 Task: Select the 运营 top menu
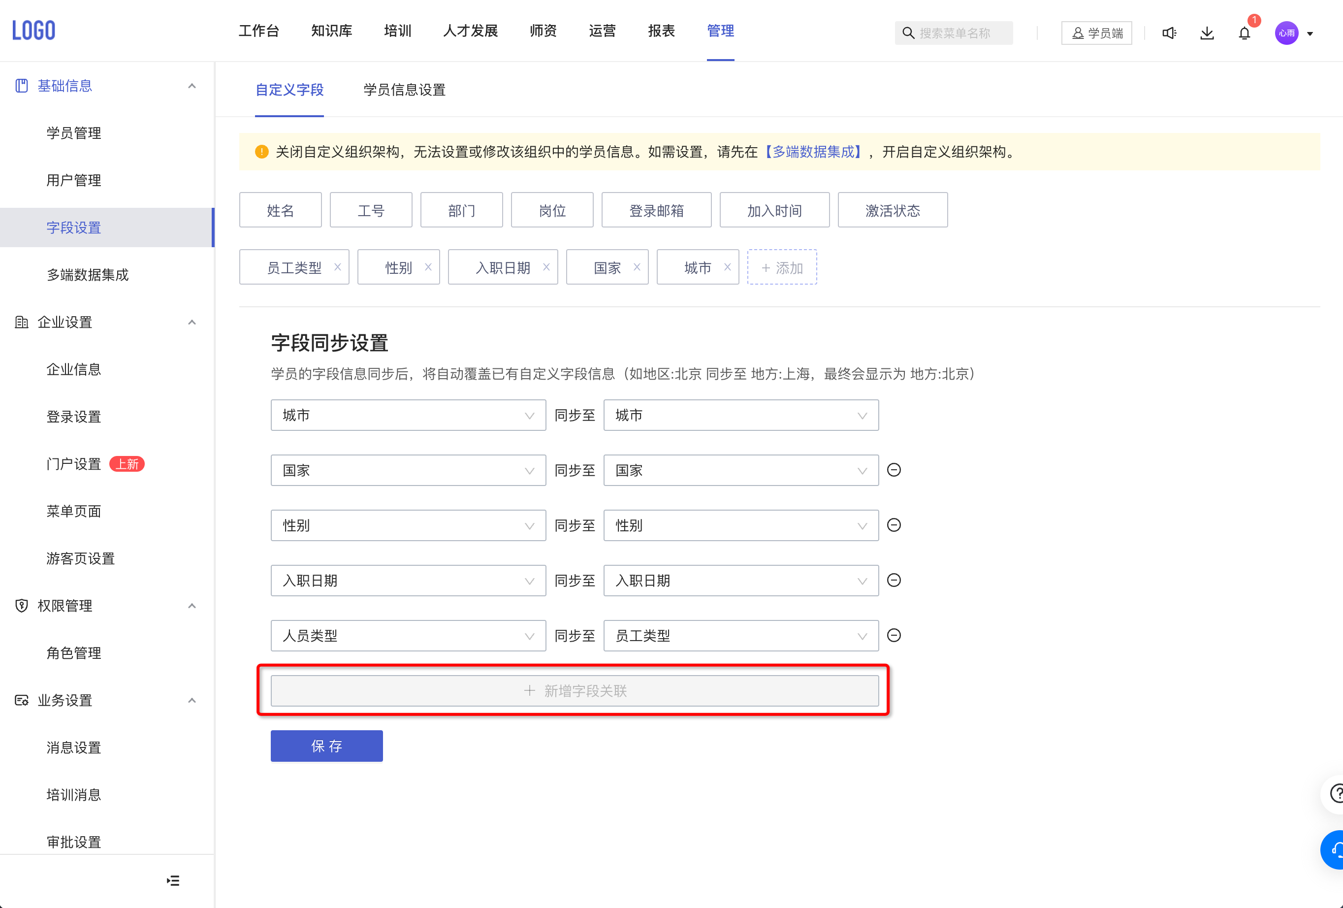[x=602, y=31]
